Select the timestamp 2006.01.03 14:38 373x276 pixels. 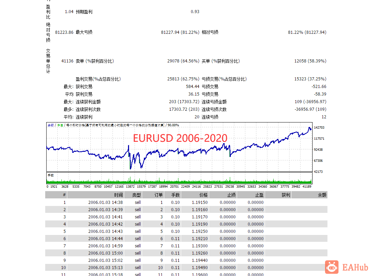coord(105,203)
